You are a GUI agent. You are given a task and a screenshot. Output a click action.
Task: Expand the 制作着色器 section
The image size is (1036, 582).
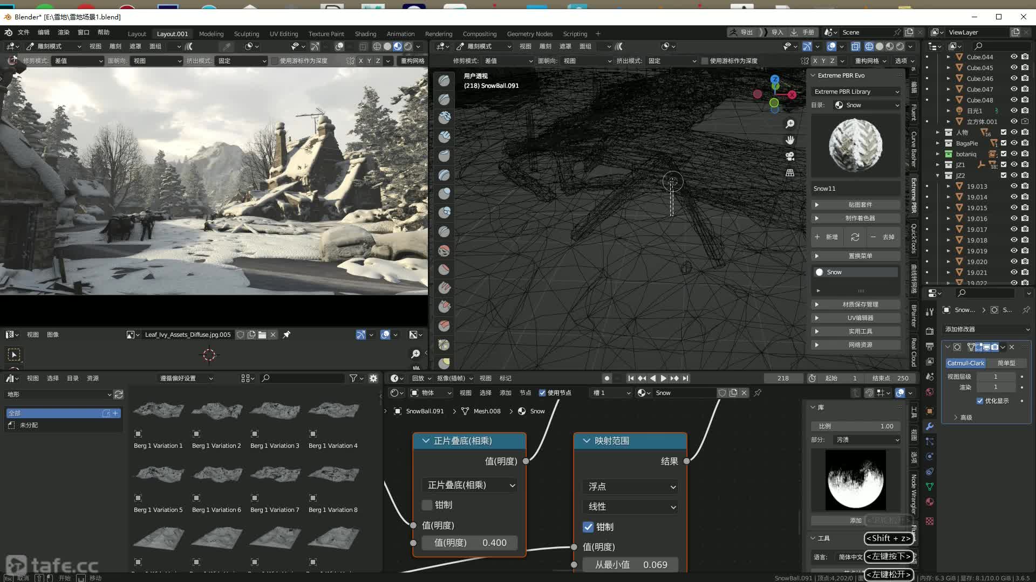[856, 218]
